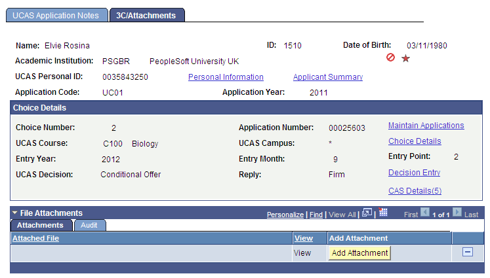Open the Applicant Summary link

[328, 77]
